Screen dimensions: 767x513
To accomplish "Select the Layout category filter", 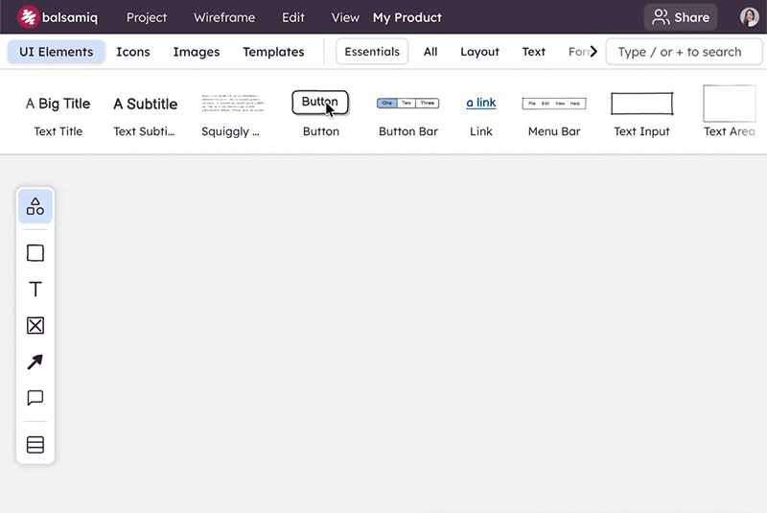I will point(479,52).
